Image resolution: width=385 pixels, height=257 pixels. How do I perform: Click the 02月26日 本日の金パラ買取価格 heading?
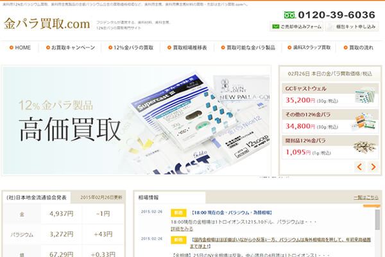tap(330, 73)
